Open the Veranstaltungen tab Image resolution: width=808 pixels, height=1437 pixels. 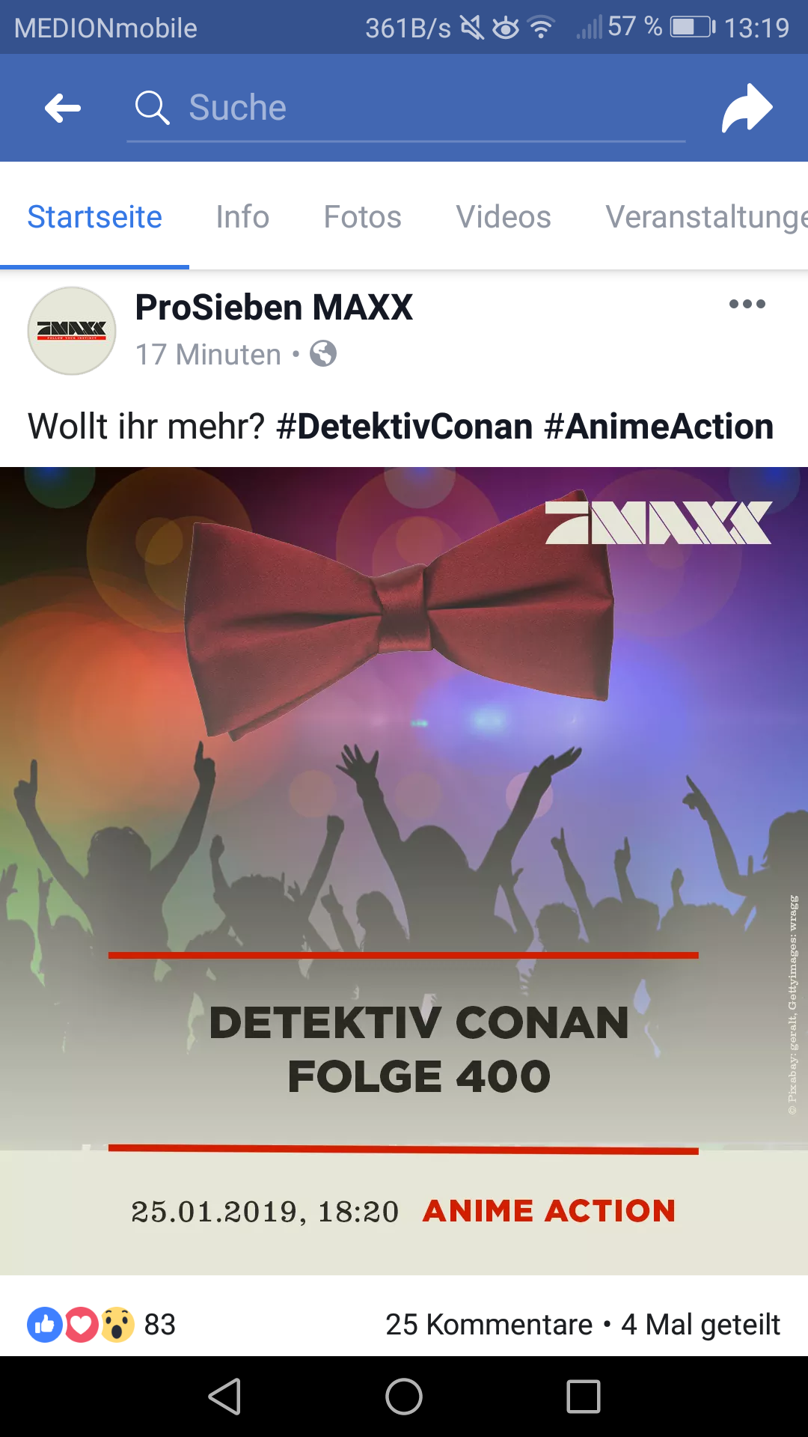click(707, 217)
